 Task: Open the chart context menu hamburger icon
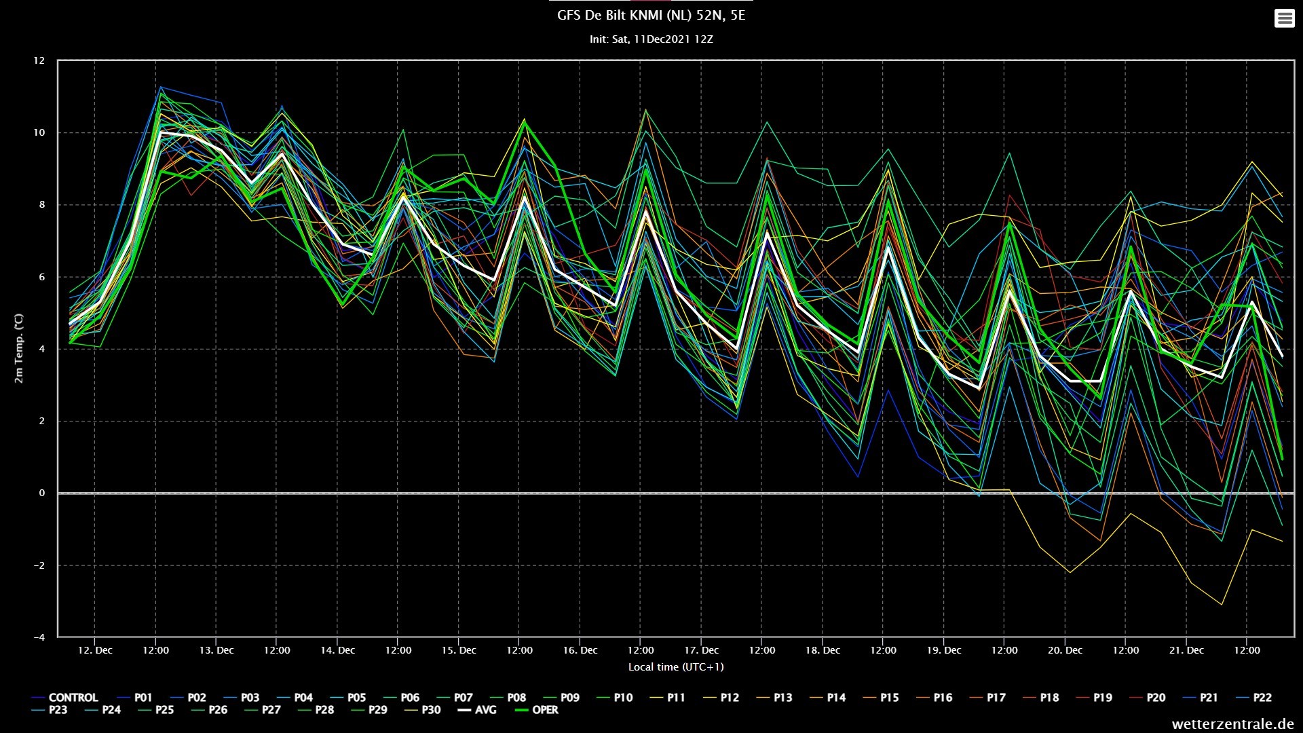pos(1284,18)
